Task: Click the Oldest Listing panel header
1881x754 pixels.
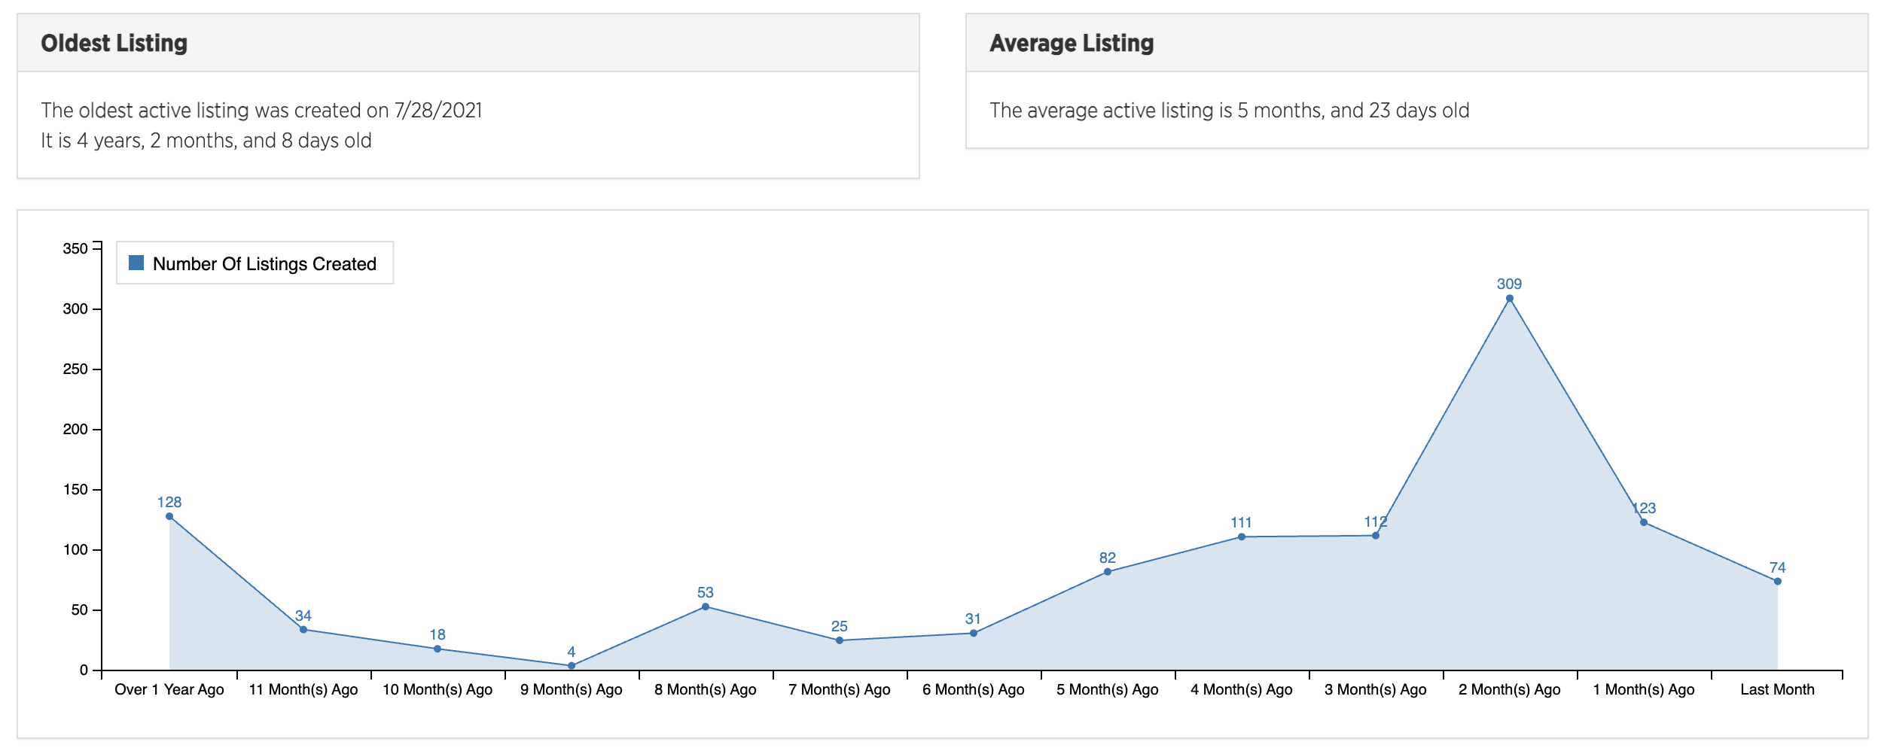Action: [x=114, y=44]
